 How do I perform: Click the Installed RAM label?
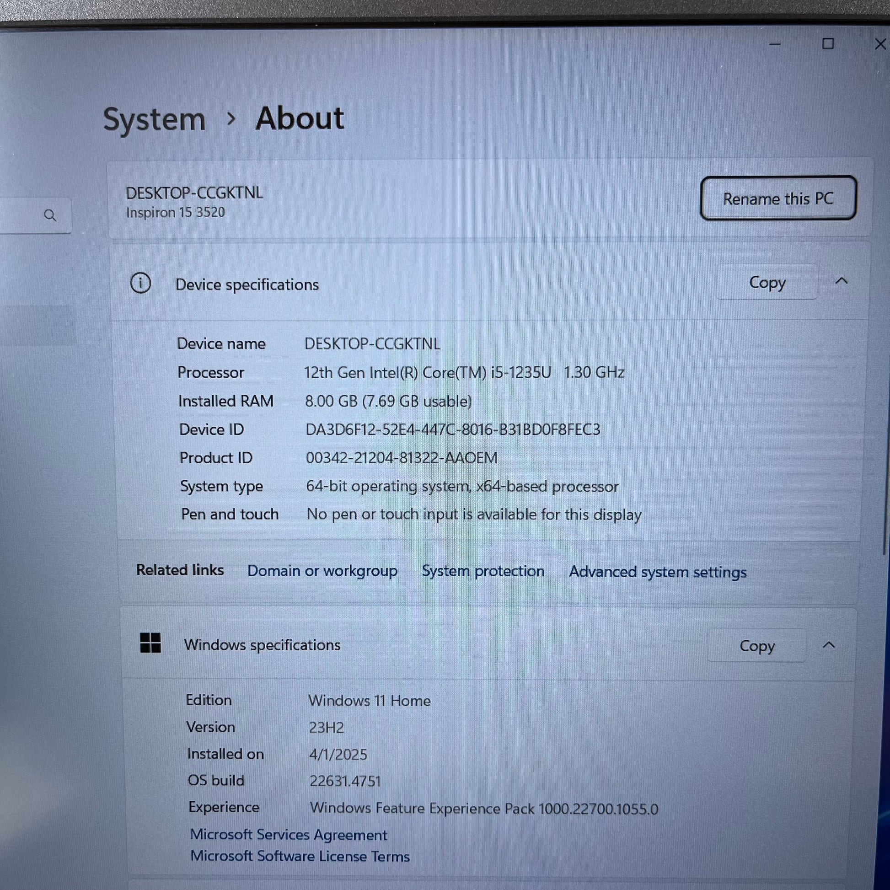[226, 401]
